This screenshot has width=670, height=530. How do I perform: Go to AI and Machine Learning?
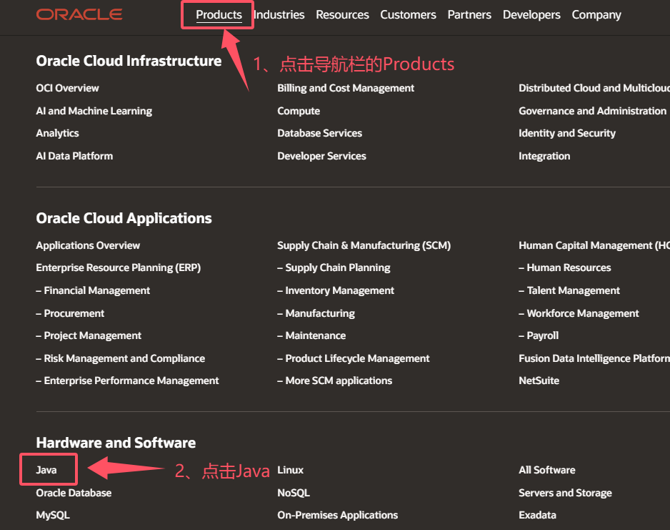coord(94,111)
